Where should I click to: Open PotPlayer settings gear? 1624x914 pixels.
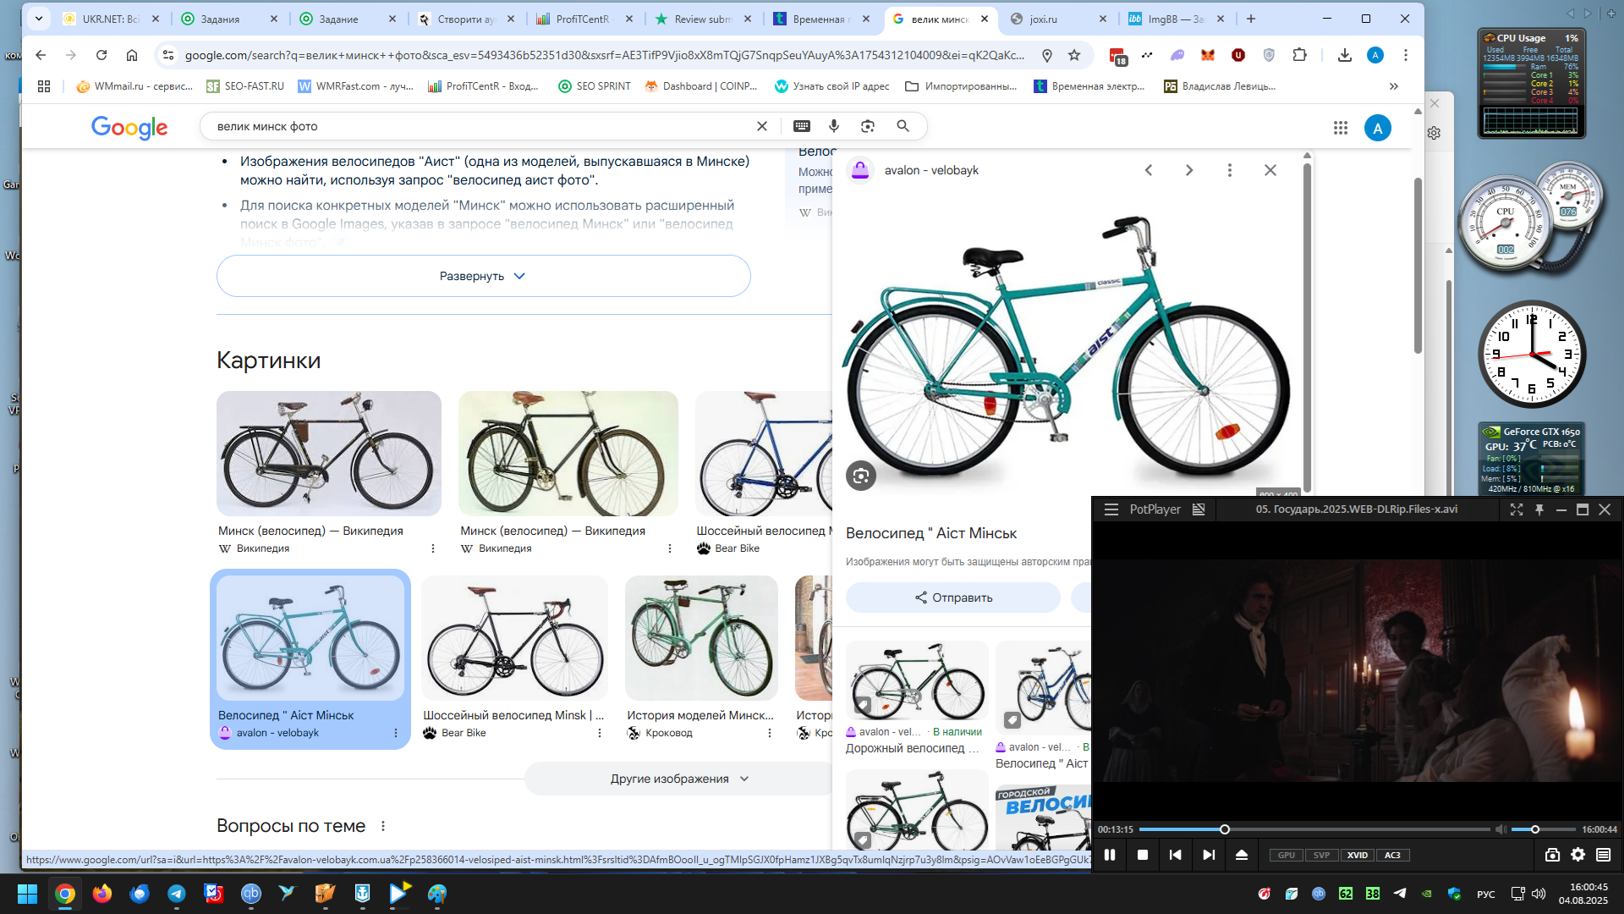point(1578,855)
